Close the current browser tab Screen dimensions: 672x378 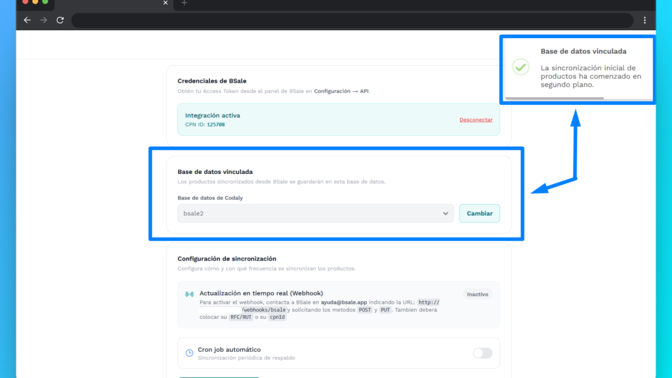pos(165,3)
